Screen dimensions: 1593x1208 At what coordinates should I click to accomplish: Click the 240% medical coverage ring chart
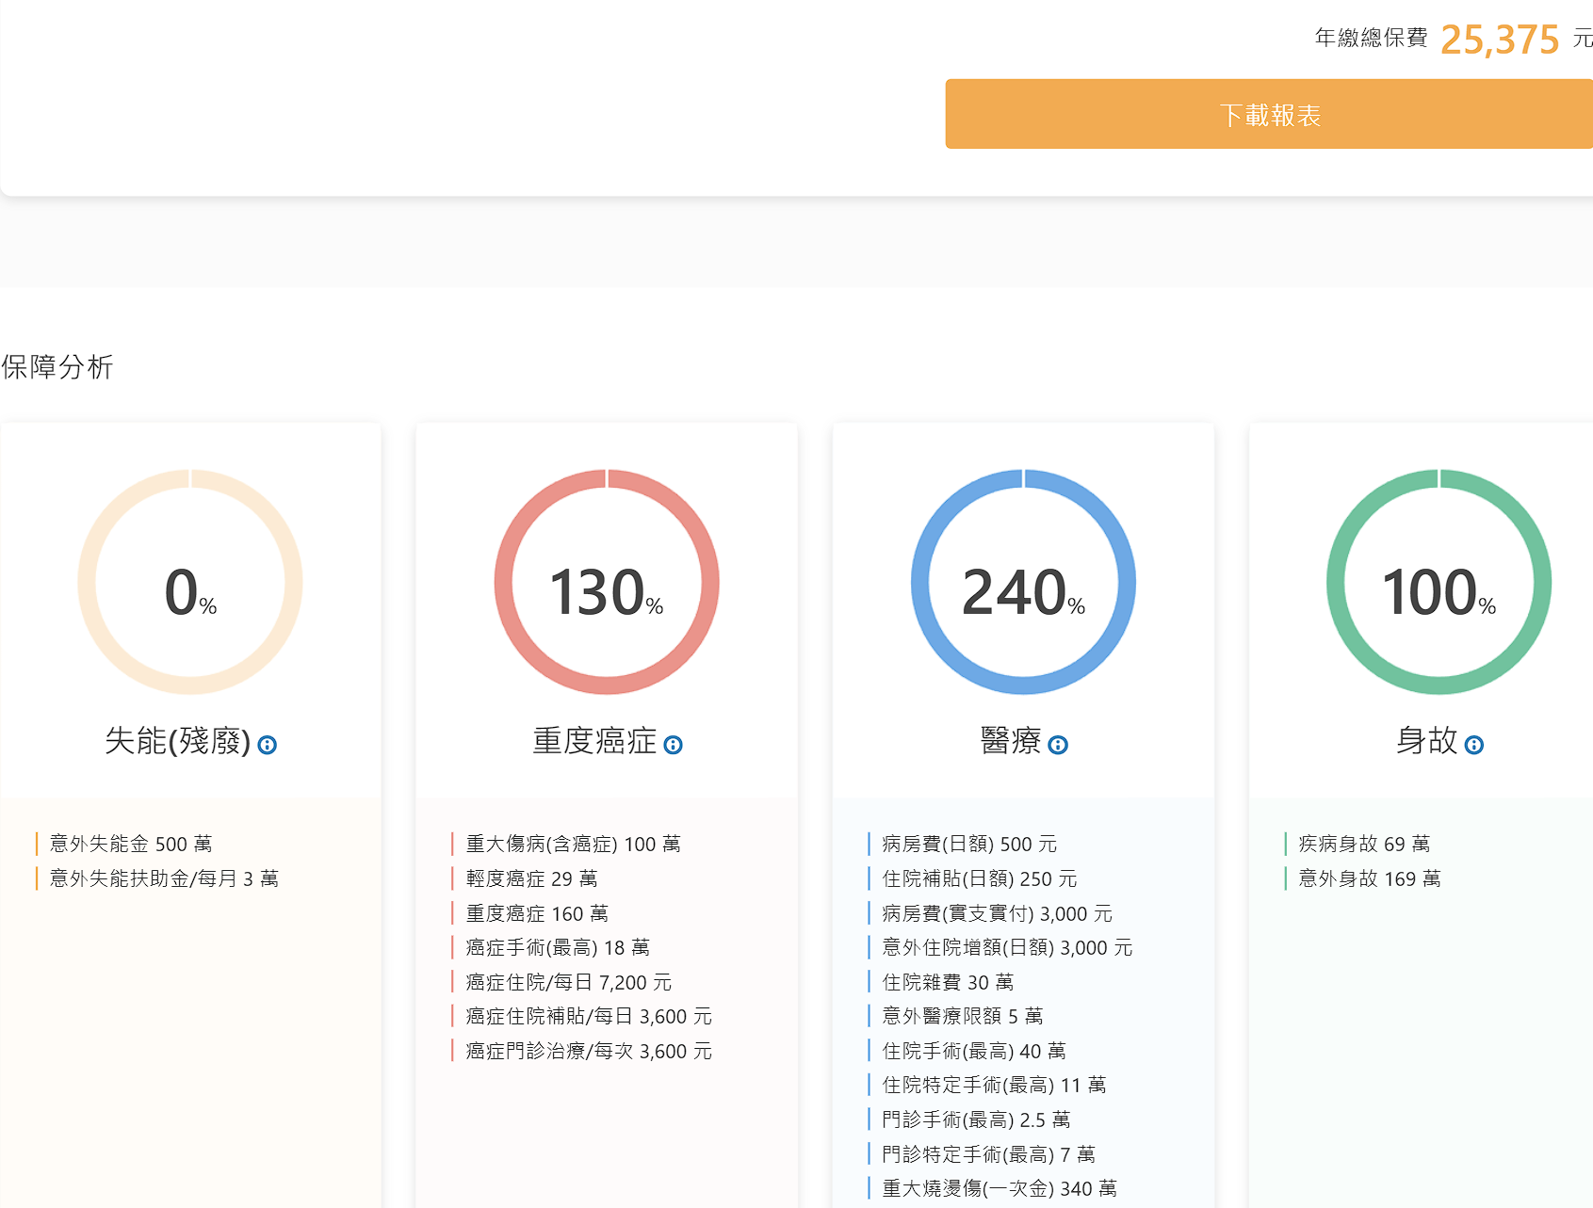[1023, 582]
